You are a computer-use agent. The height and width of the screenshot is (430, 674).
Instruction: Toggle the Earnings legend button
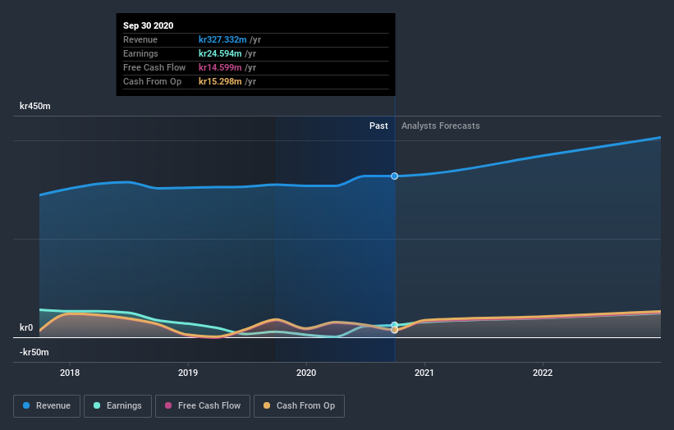[117, 406]
